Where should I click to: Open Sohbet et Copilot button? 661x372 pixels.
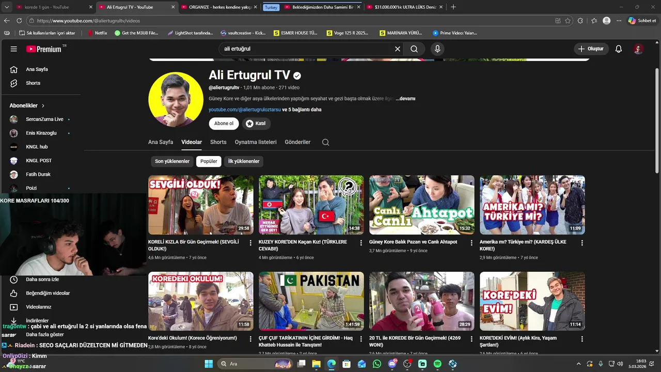tap(642, 21)
